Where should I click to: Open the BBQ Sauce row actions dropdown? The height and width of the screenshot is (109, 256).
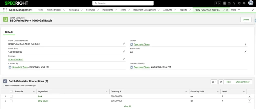tap(249, 101)
